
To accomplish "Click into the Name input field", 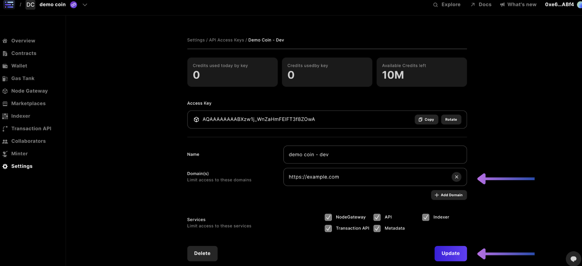I will (375, 155).
